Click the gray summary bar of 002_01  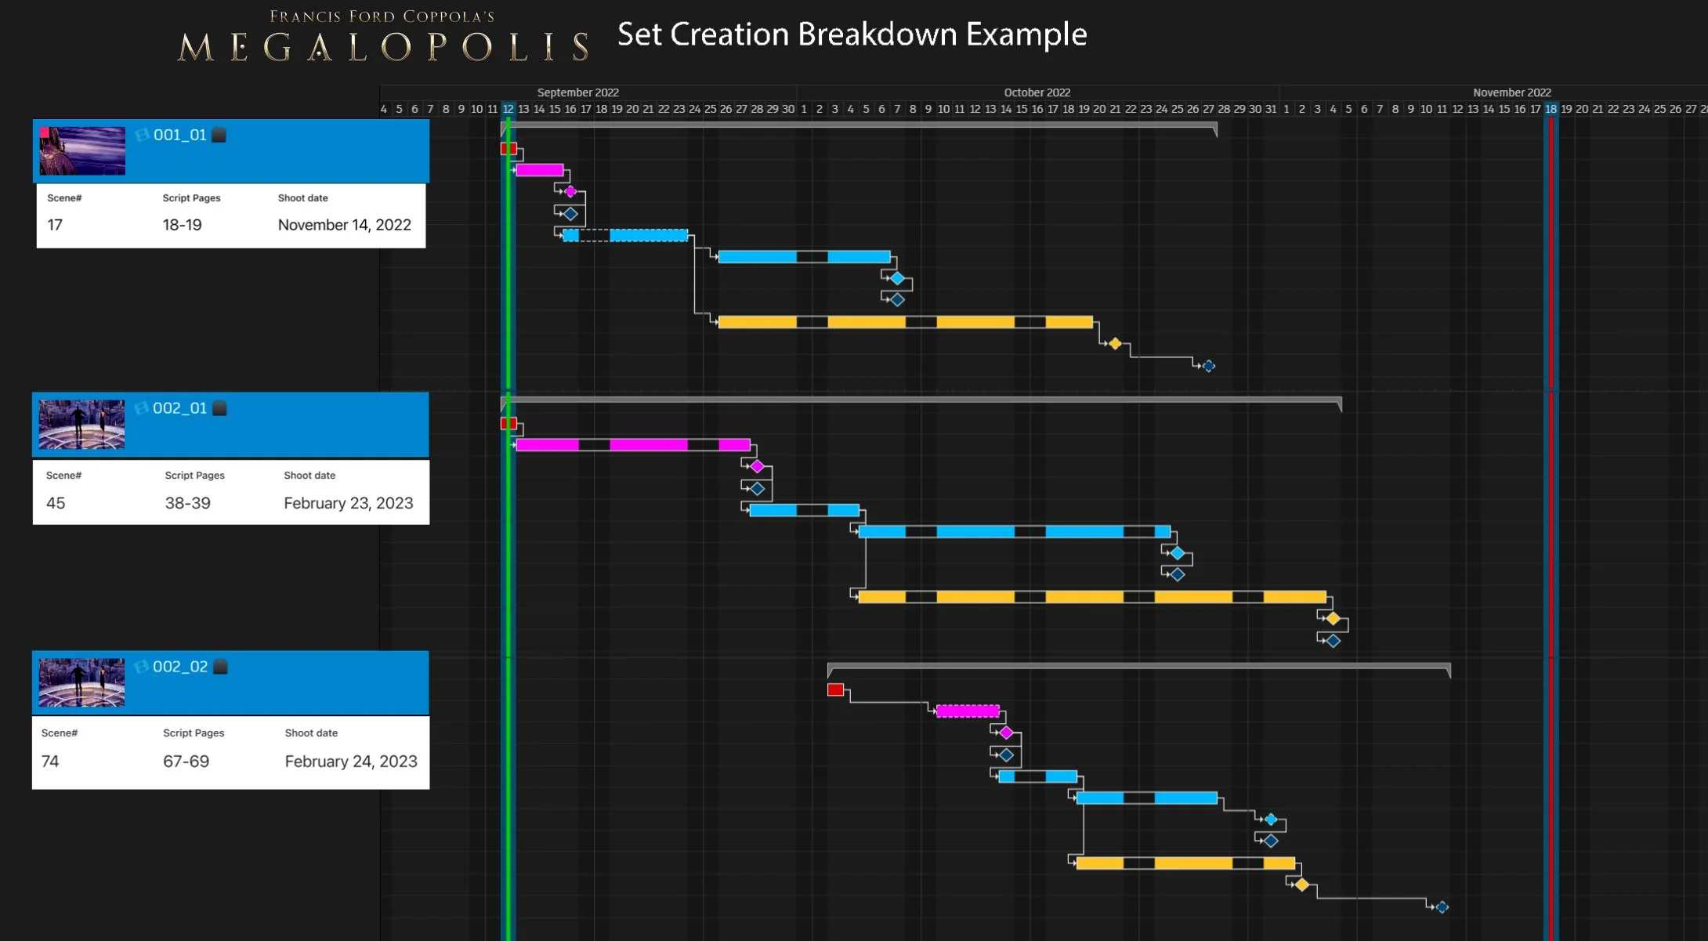point(921,400)
